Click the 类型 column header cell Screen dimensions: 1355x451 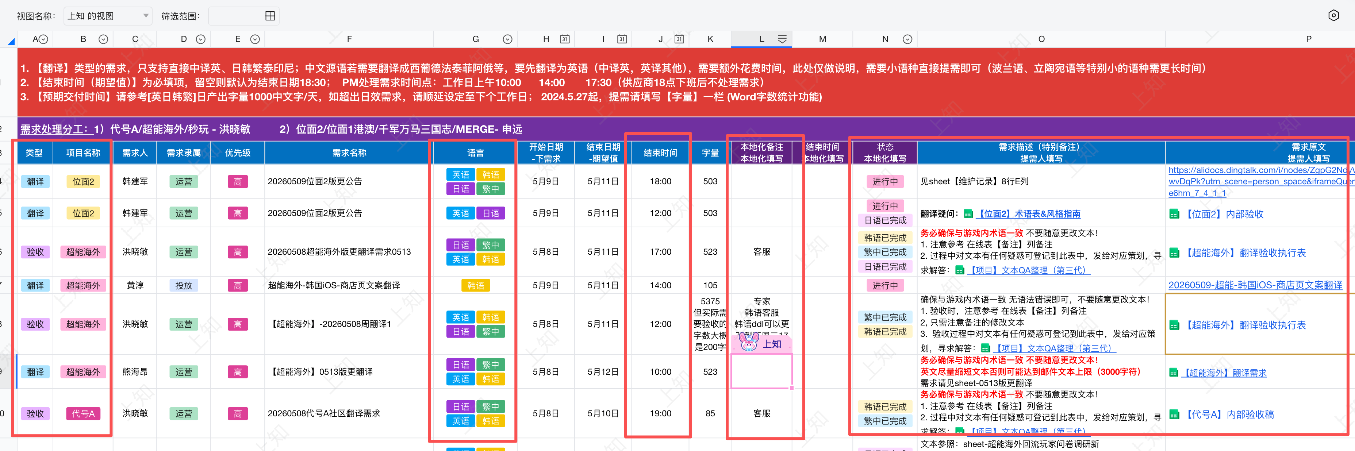[x=35, y=153]
